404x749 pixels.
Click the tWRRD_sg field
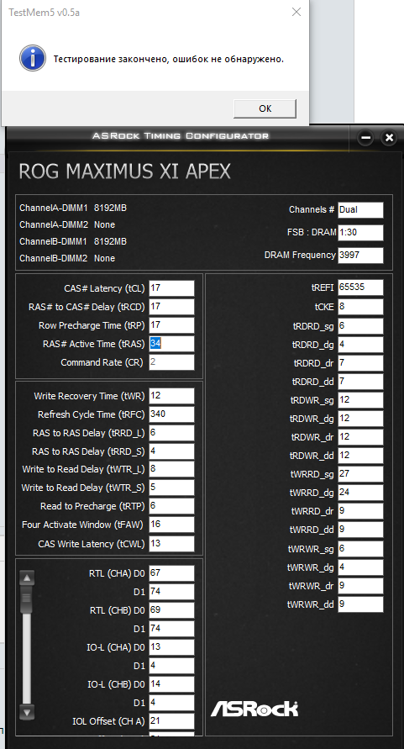(x=360, y=474)
